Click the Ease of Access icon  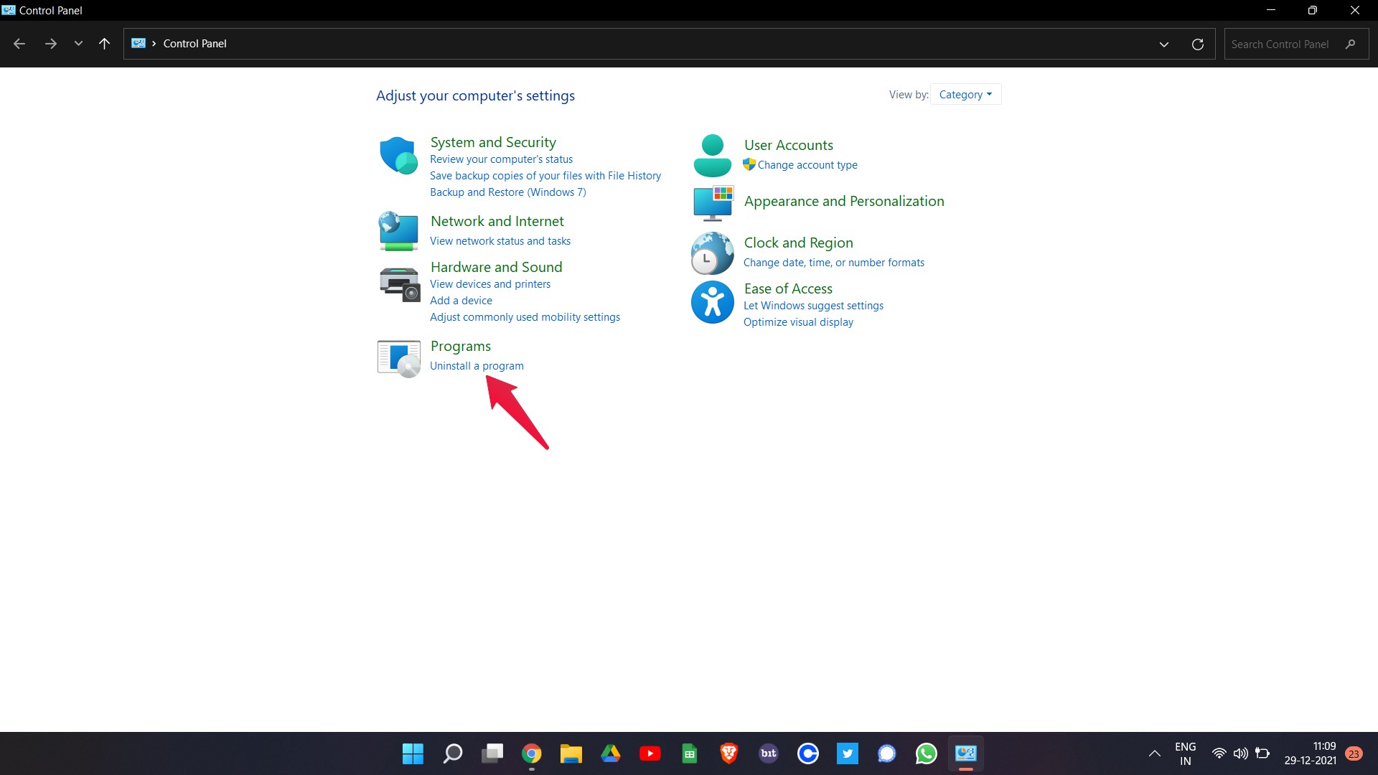712,301
